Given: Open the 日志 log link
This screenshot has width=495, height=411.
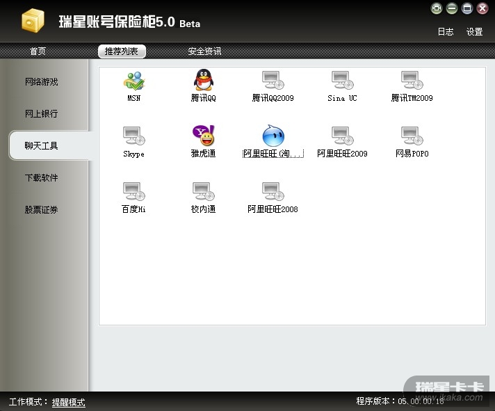Looking at the screenshot, I should point(446,31).
